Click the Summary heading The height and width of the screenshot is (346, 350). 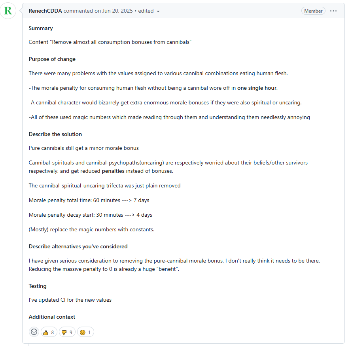click(x=41, y=28)
